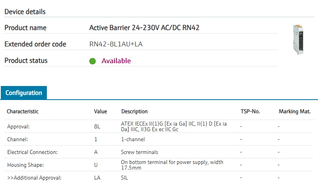Click the ATEX IECEx approval description
Image resolution: width=318 pixels, height=188 pixels.
point(174,126)
